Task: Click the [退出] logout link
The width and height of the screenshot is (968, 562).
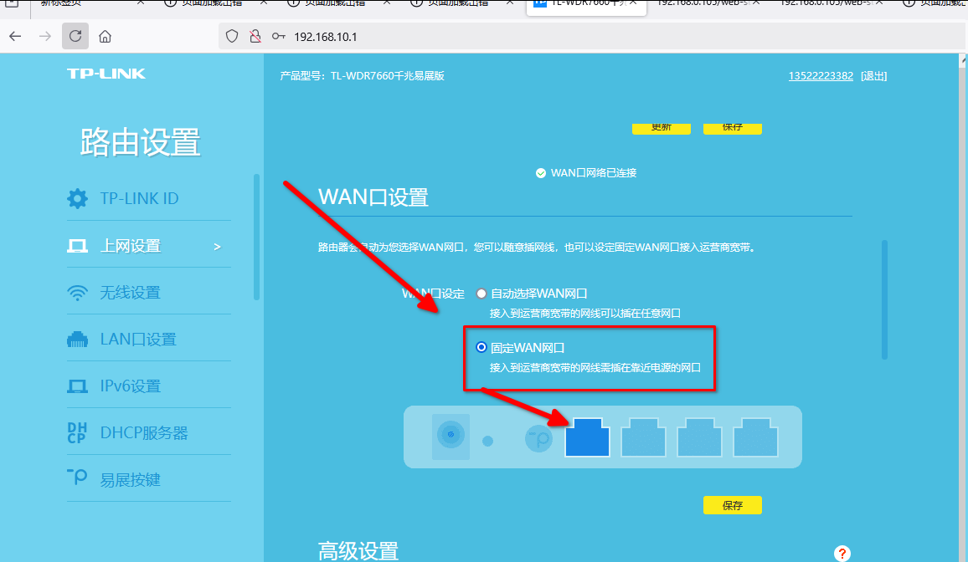Action: 873,76
